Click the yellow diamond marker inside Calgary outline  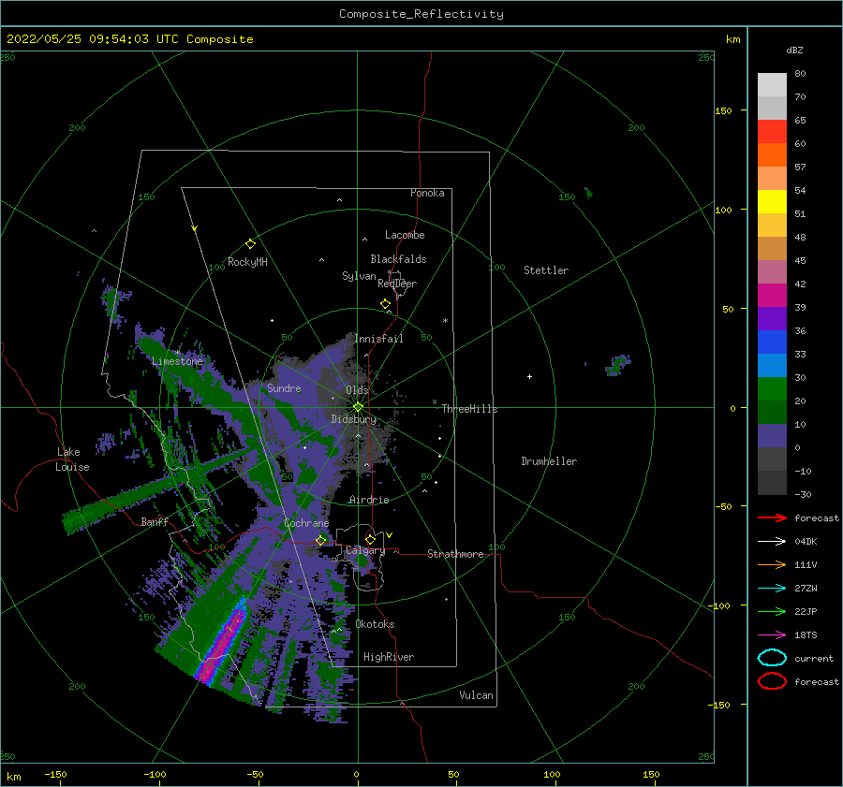pos(370,539)
